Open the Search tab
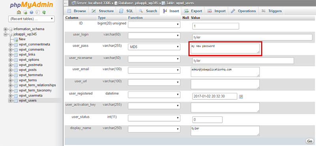The width and height of the screenshot is (316, 146). (x=148, y=11)
